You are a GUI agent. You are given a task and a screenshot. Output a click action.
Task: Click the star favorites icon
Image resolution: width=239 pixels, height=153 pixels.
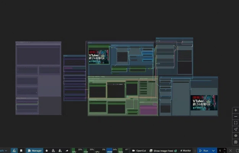(47, 151)
